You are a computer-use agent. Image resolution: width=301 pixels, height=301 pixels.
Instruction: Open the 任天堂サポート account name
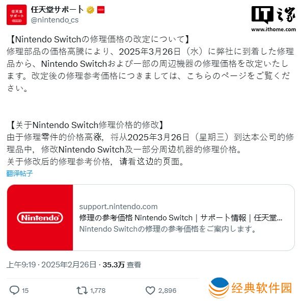click(x=57, y=10)
